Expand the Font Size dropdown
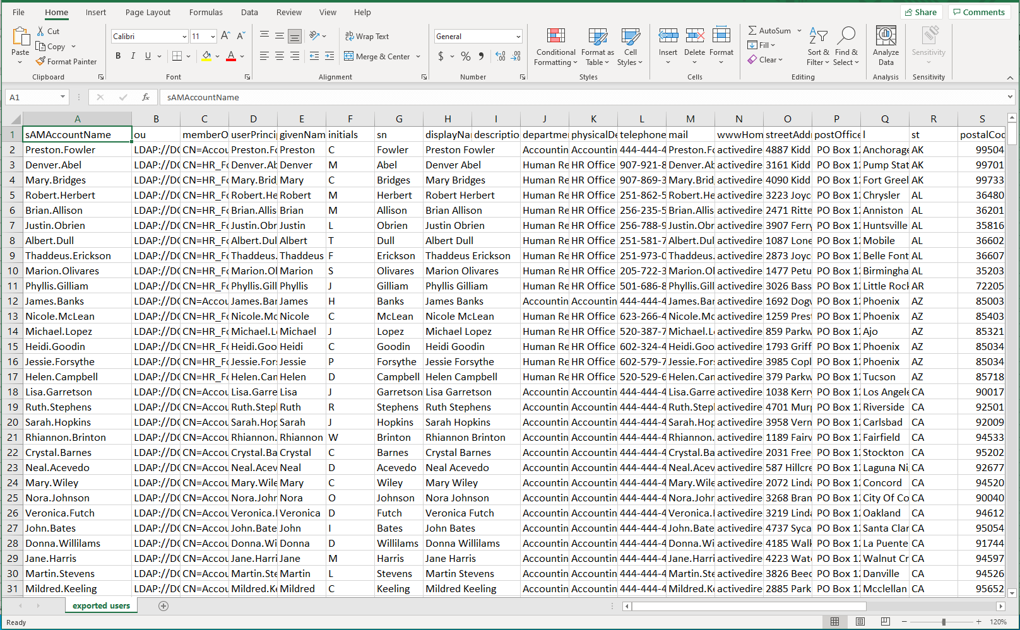The height and width of the screenshot is (630, 1020). tap(211, 36)
